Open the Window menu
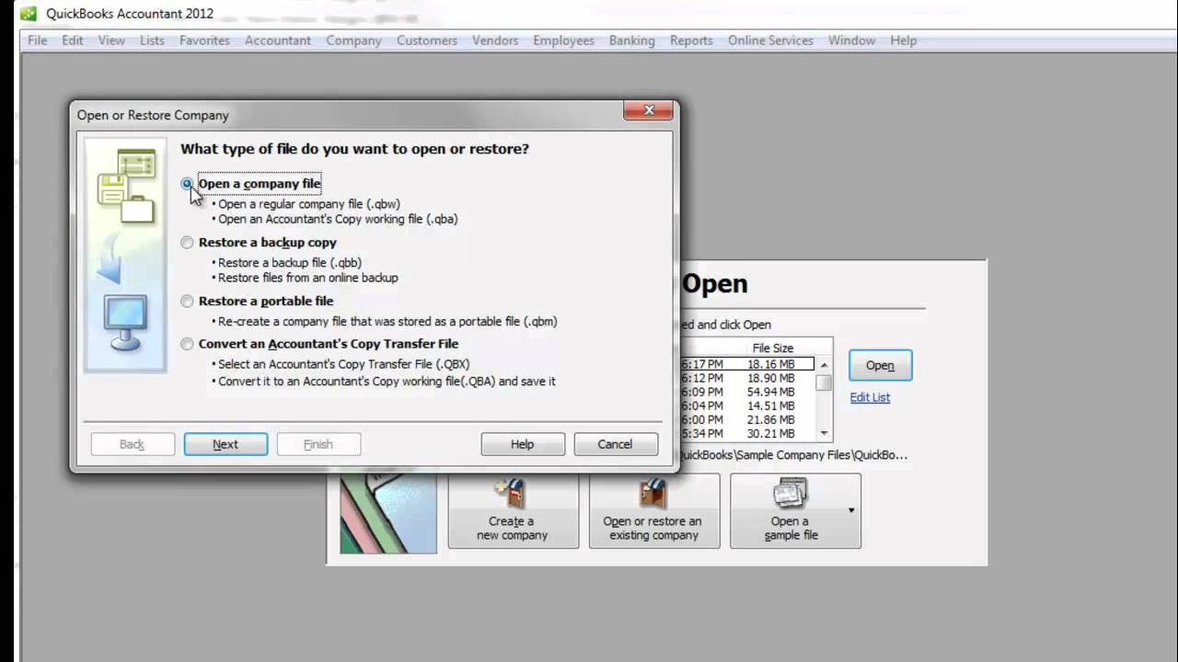Image resolution: width=1178 pixels, height=662 pixels. click(851, 40)
